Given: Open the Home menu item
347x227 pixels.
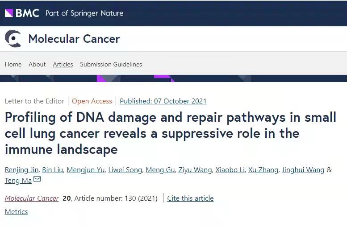Looking at the screenshot, I should click(x=13, y=64).
